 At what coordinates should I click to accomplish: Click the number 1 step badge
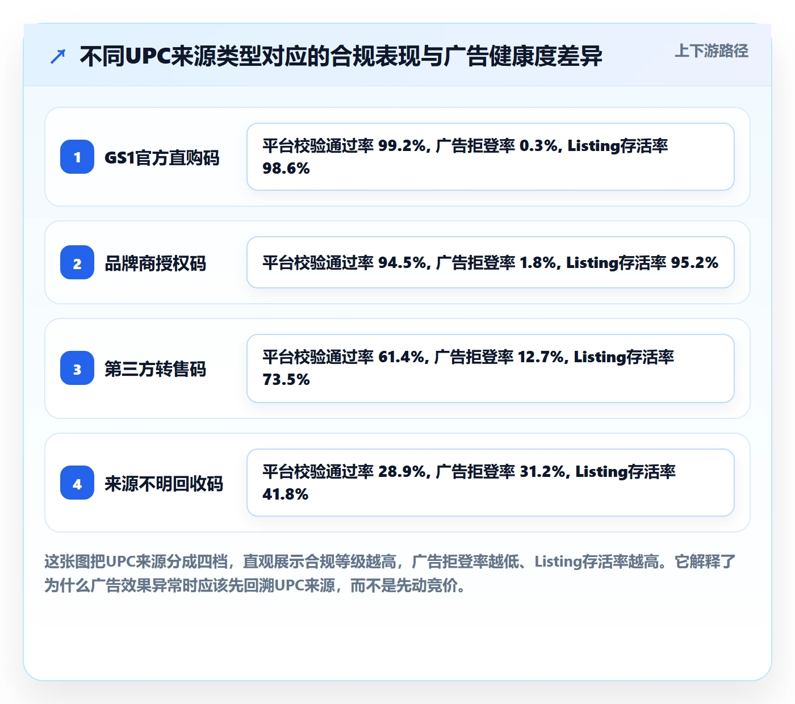(77, 157)
